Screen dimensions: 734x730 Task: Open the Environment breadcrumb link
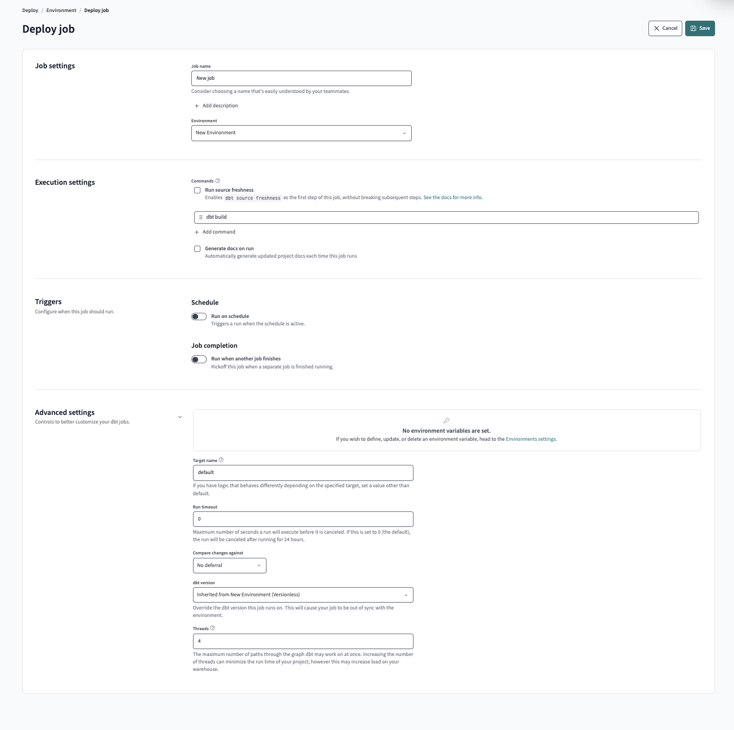point(61,10)
